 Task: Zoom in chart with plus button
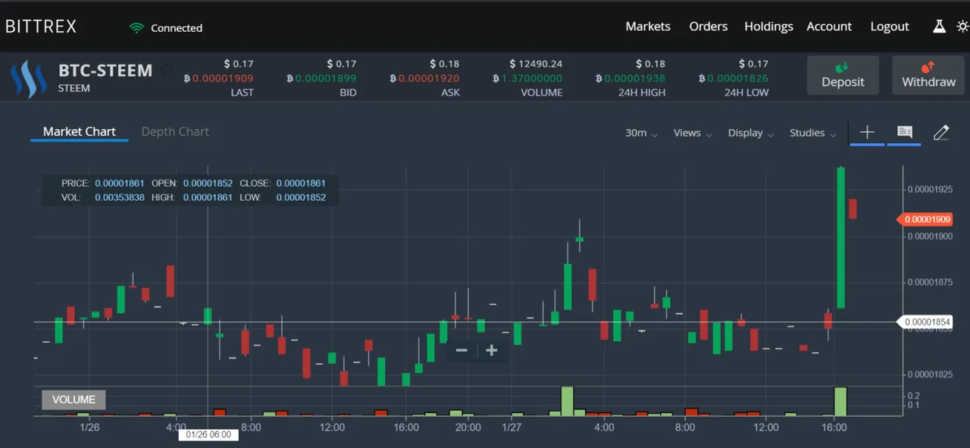click(x=491, y=350)
